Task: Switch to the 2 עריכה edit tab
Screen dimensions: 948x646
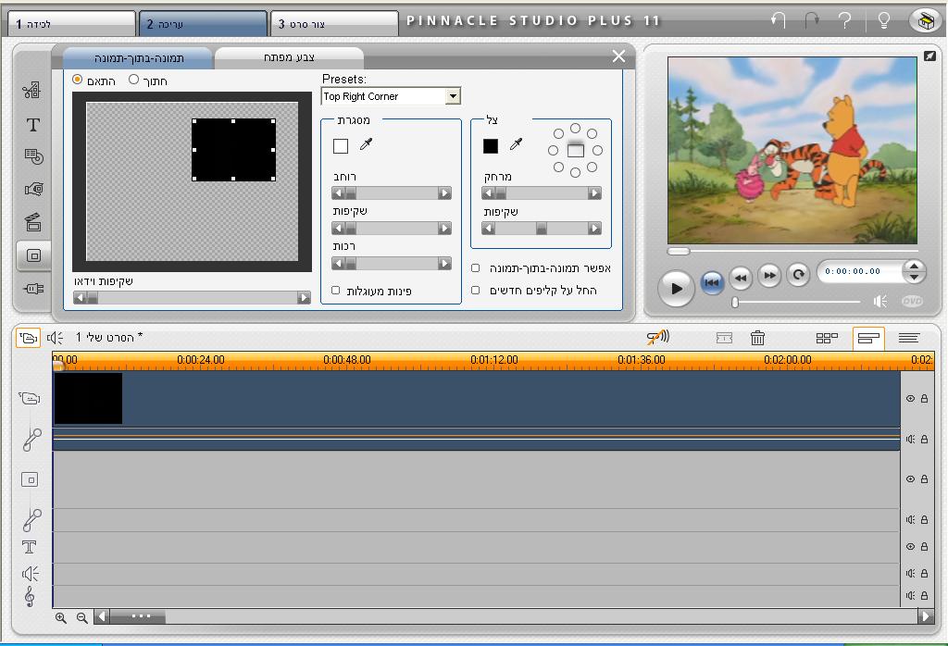Action: (203, 23)
